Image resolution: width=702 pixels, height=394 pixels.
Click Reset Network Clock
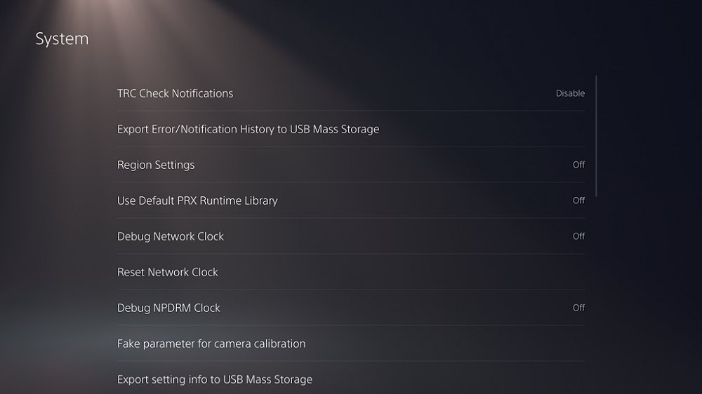pos(168,272)
